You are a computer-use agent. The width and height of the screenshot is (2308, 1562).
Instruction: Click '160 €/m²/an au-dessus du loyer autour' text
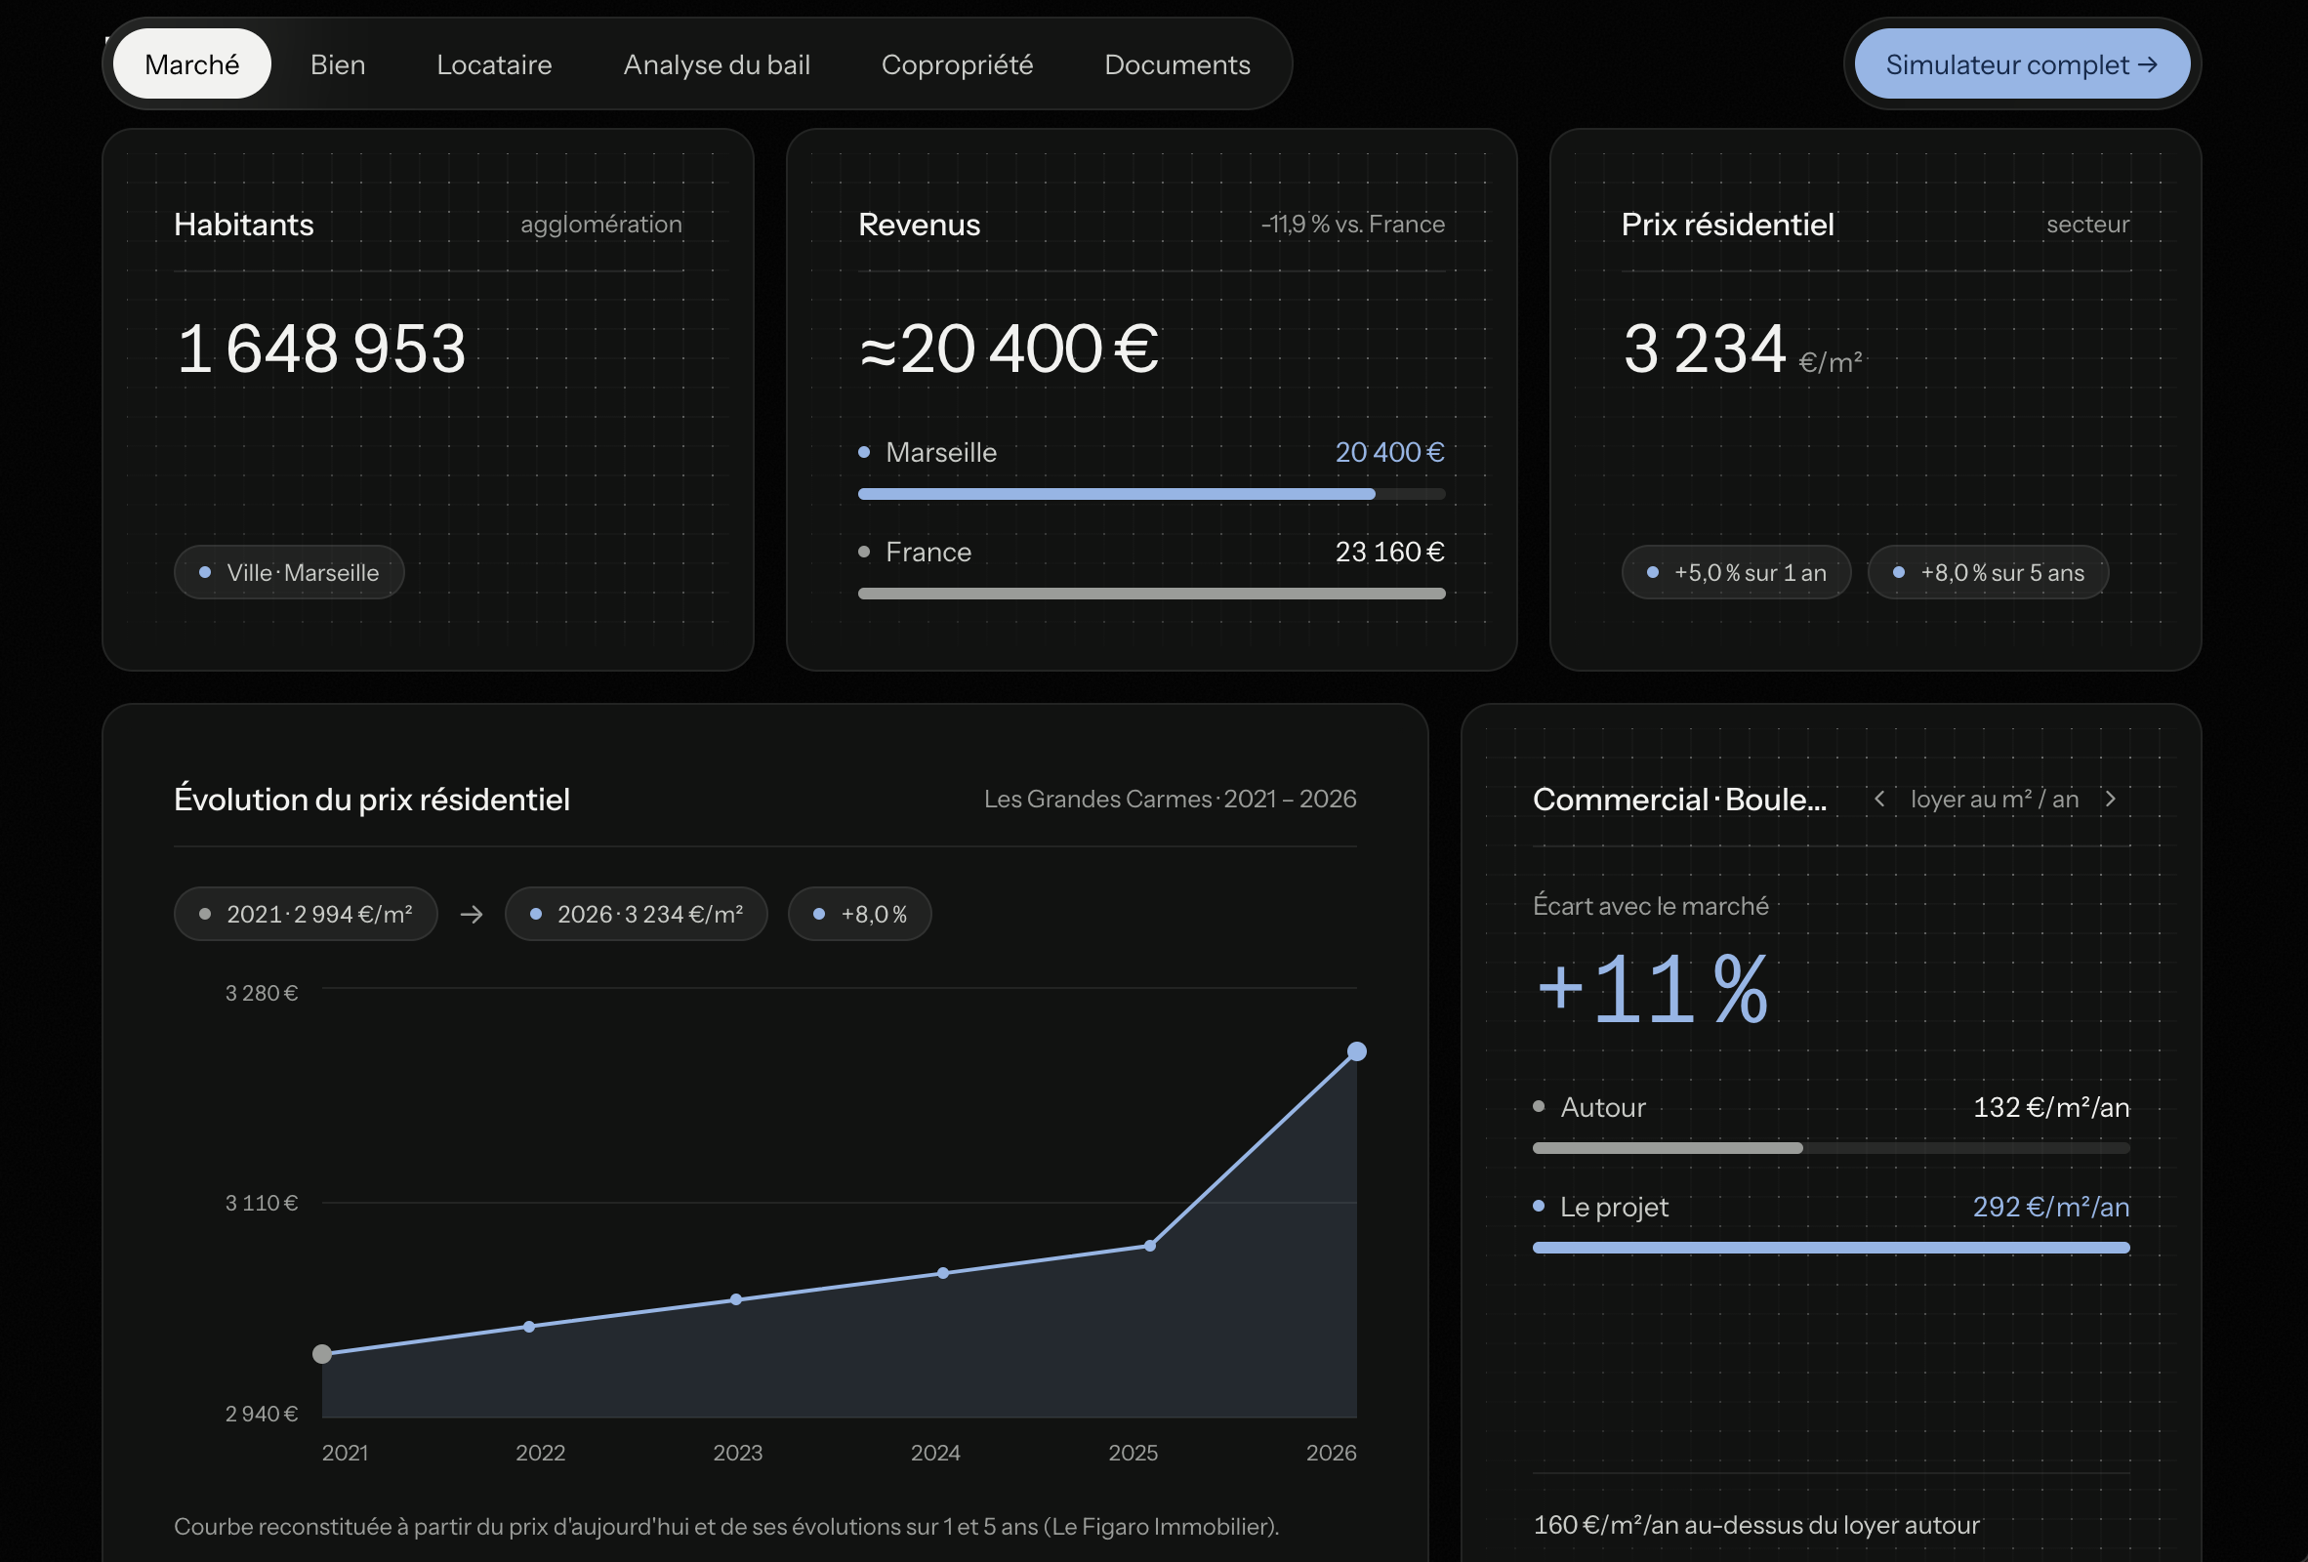(x=1755, y=1525)
